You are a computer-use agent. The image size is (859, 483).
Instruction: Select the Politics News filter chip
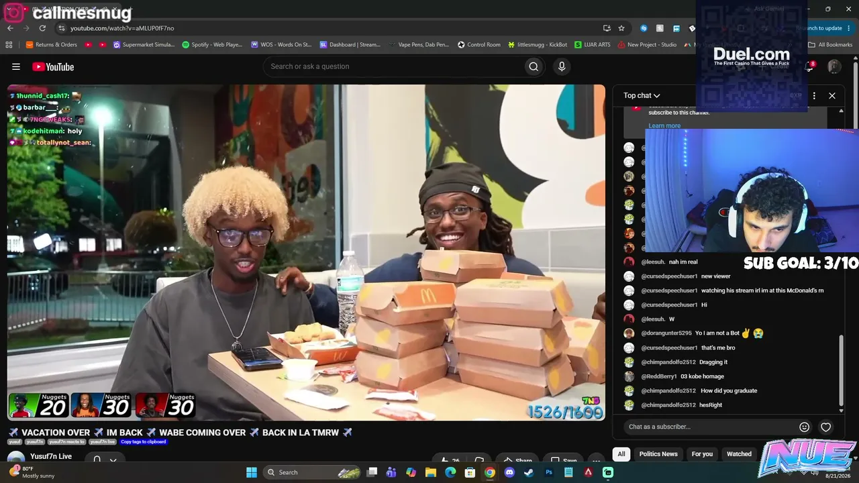tap(658, 454)
